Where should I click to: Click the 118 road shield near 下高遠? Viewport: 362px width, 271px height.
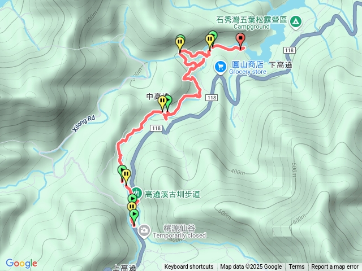pos(289,50)
